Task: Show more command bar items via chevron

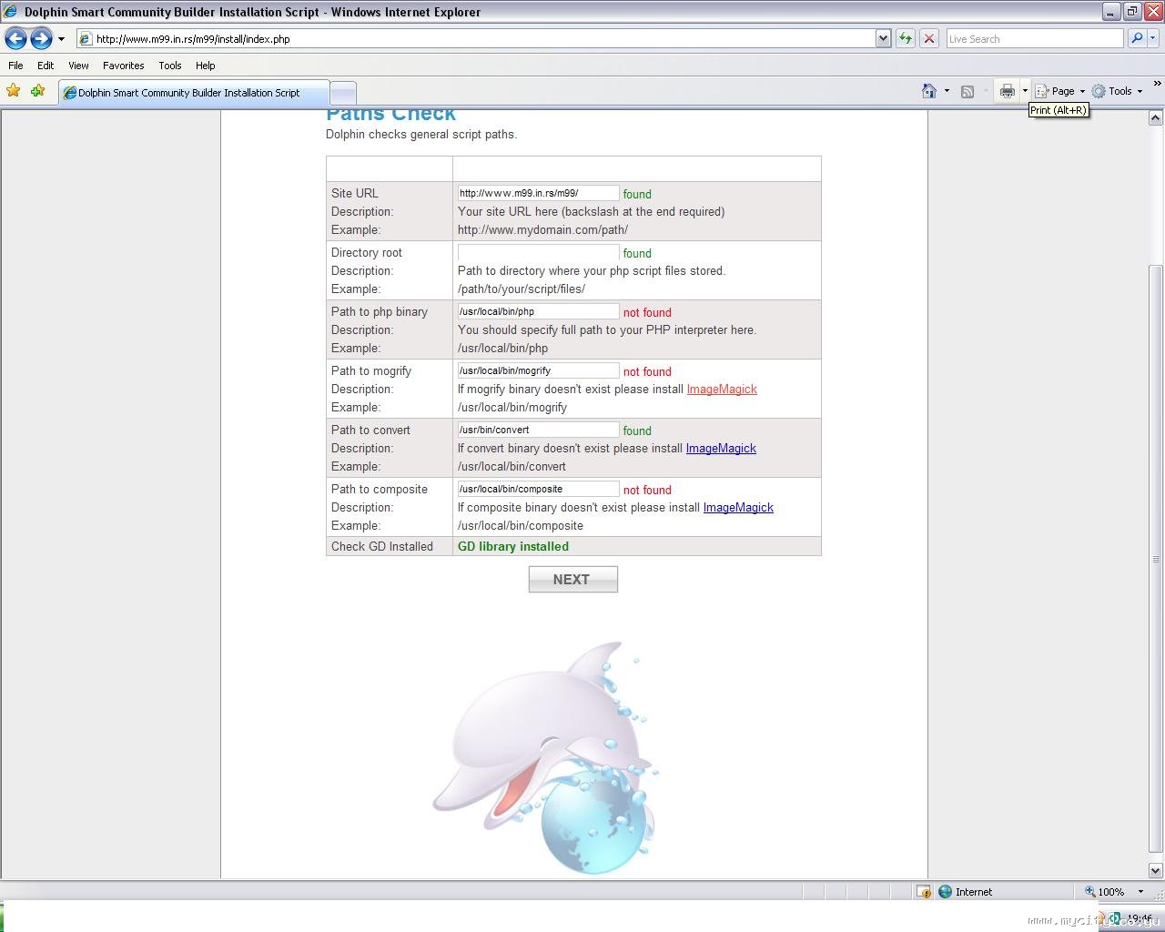Action: tap(1157, 85)
